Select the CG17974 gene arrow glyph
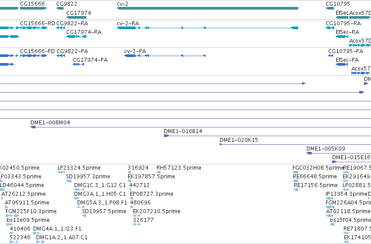Viewport: 371px width, 244px height. tap(76, 17)
